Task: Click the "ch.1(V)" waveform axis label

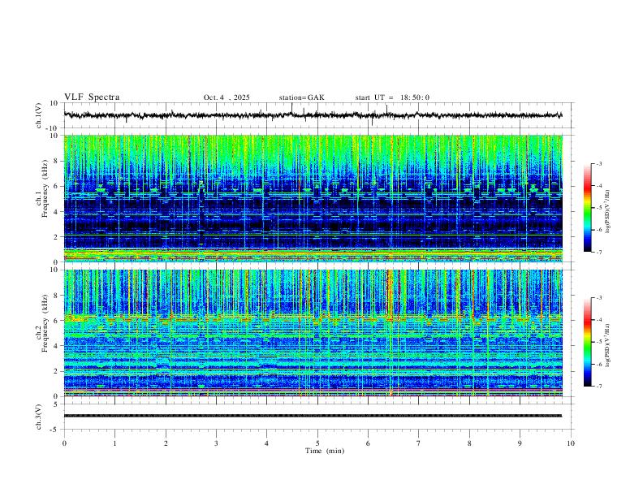Action: tap(39, 115)
